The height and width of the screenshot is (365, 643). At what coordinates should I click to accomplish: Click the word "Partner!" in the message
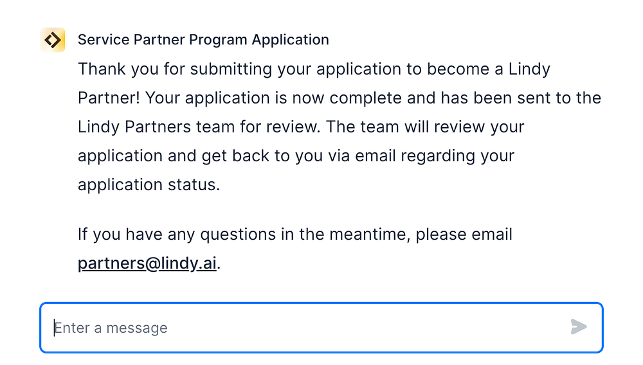pos(108,98)
